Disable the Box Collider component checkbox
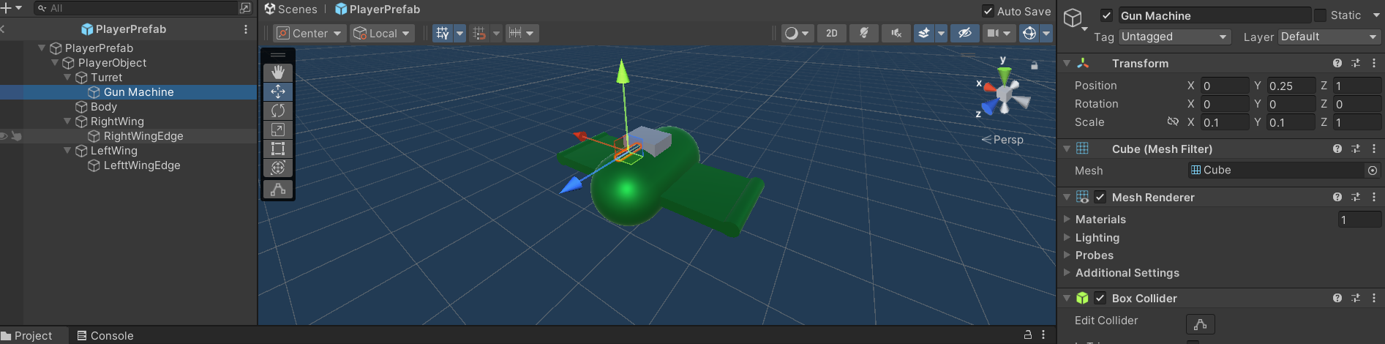 click(x=1100, y=298)
